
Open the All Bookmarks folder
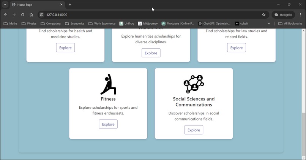pos(290,24)
